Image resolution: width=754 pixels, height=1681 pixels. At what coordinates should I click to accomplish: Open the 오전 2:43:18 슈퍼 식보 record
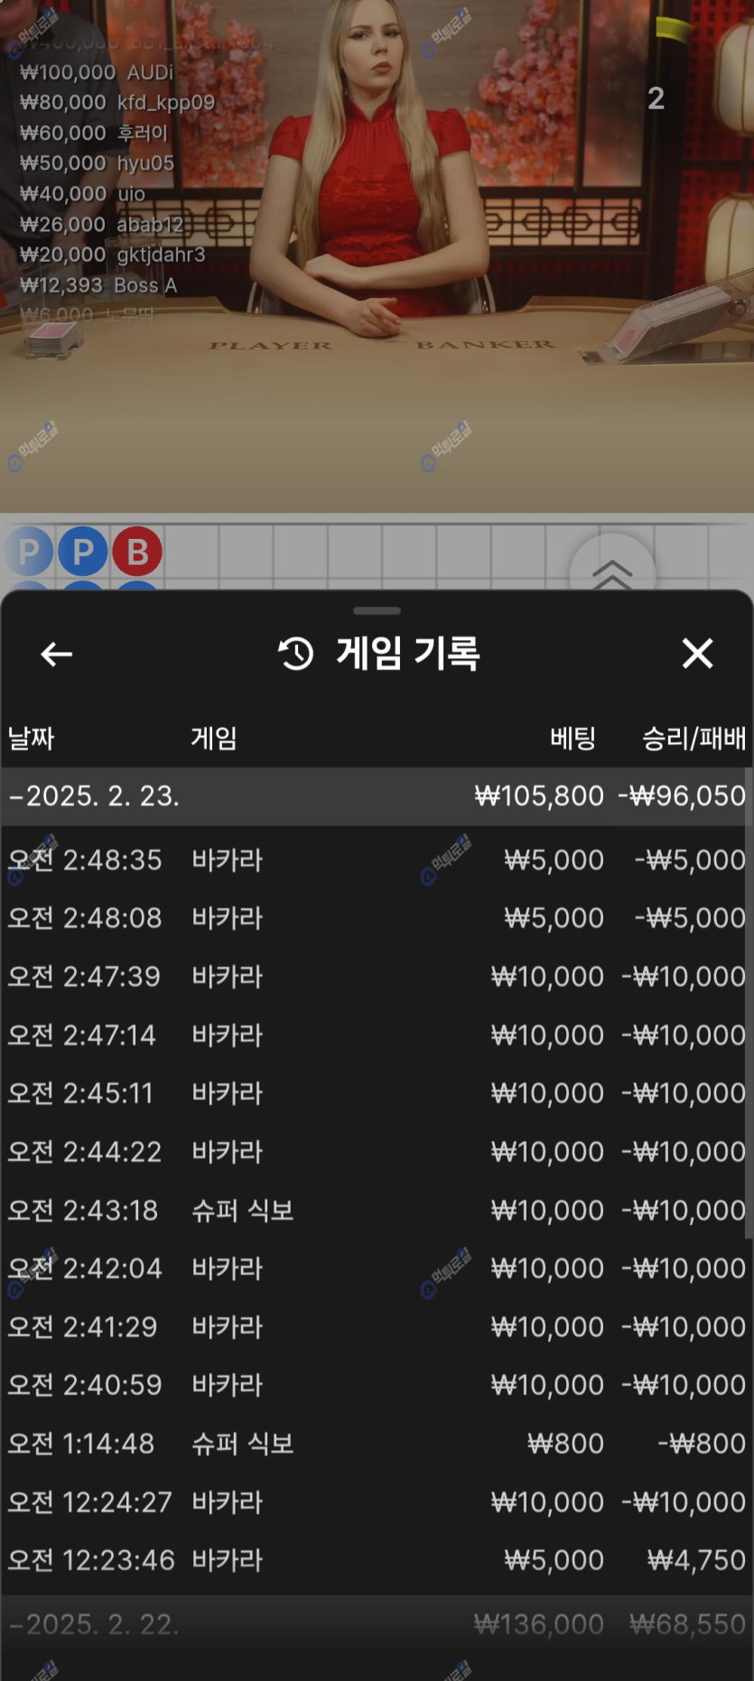pyautogui.click(x=377, y=1210)
